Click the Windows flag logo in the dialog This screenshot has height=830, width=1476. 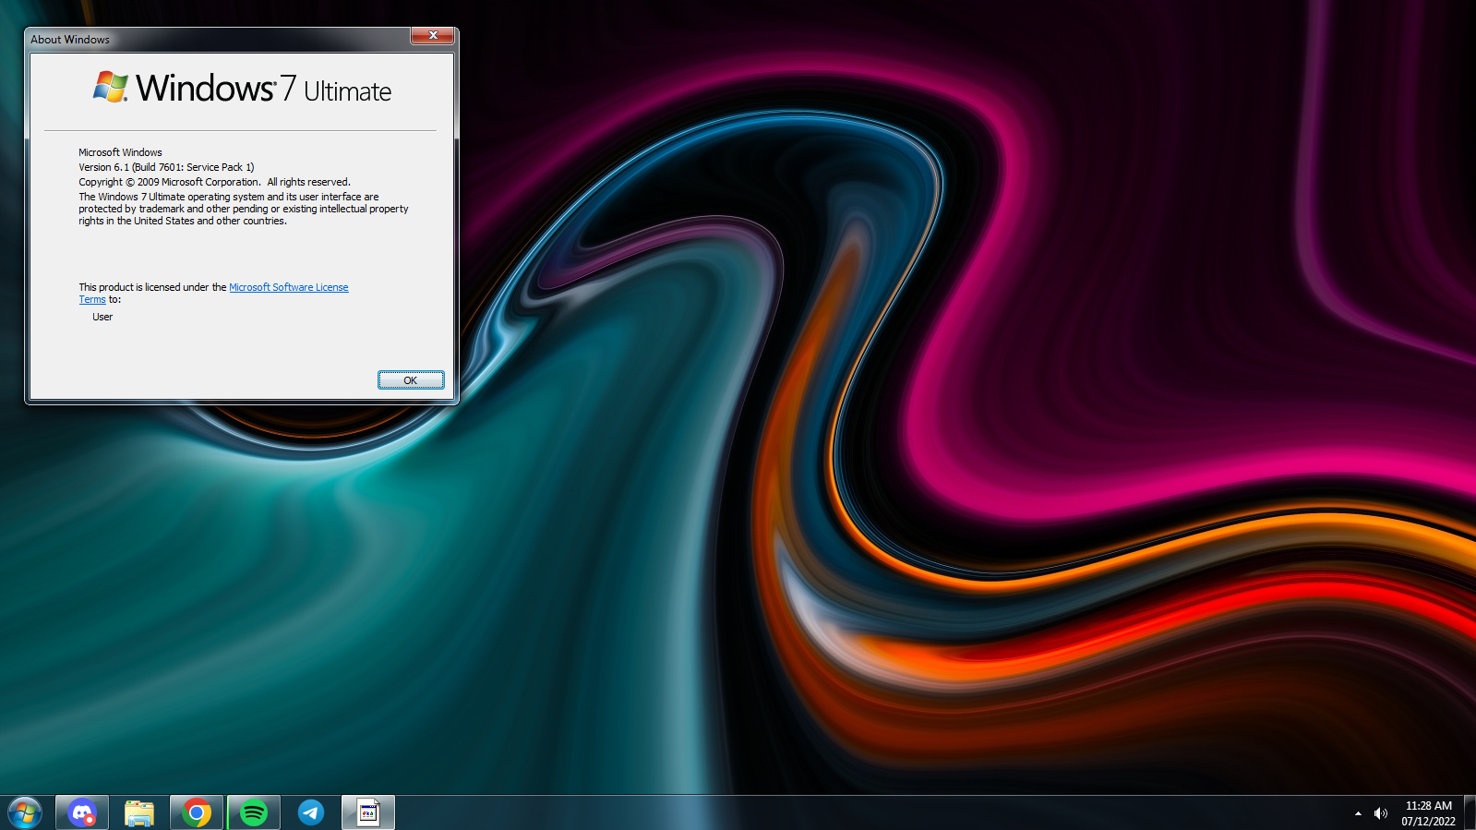click(x=110, y=87)
